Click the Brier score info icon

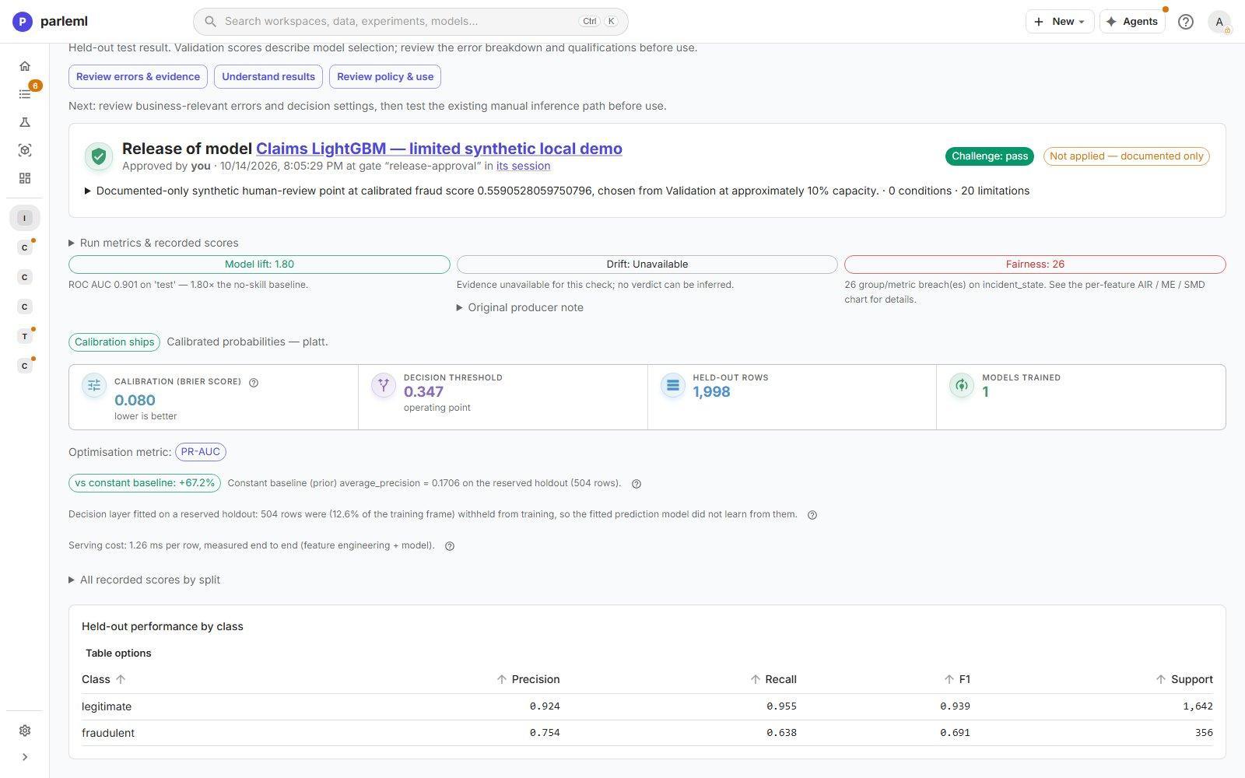[x=254, y=382]
